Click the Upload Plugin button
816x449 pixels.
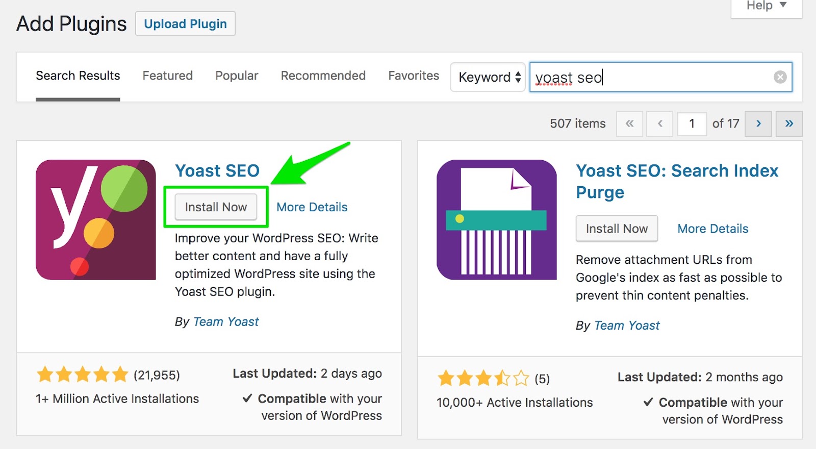click(185, 24)
